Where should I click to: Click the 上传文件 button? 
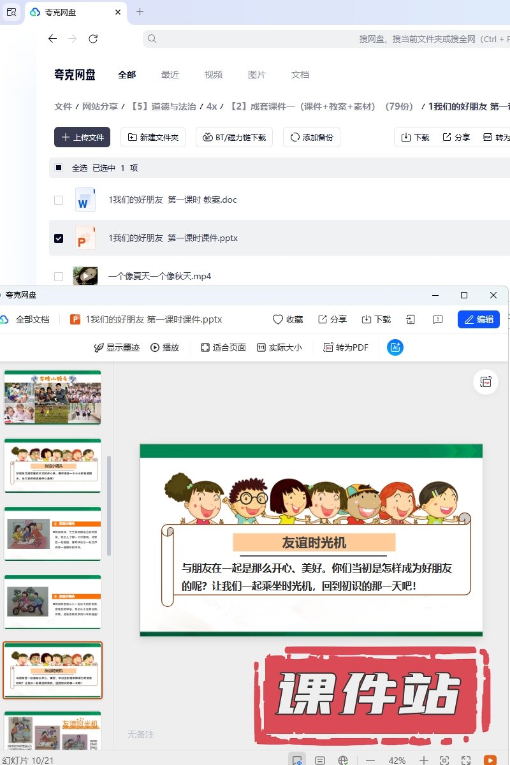coord(82,137)
